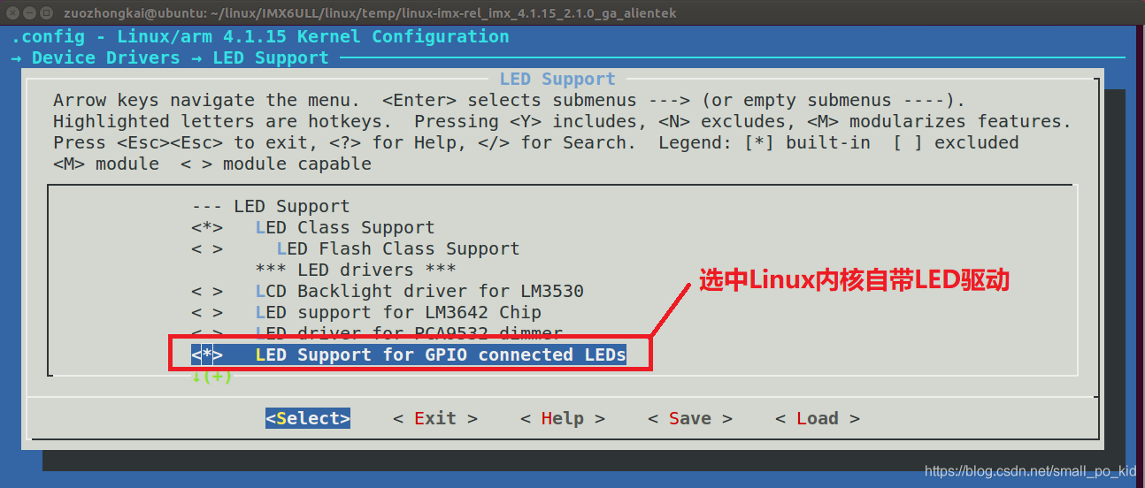1145x488 pixels.
Task: Click the 'Highlighted letters are hotkeys' help line
Action: click(562, 121)
